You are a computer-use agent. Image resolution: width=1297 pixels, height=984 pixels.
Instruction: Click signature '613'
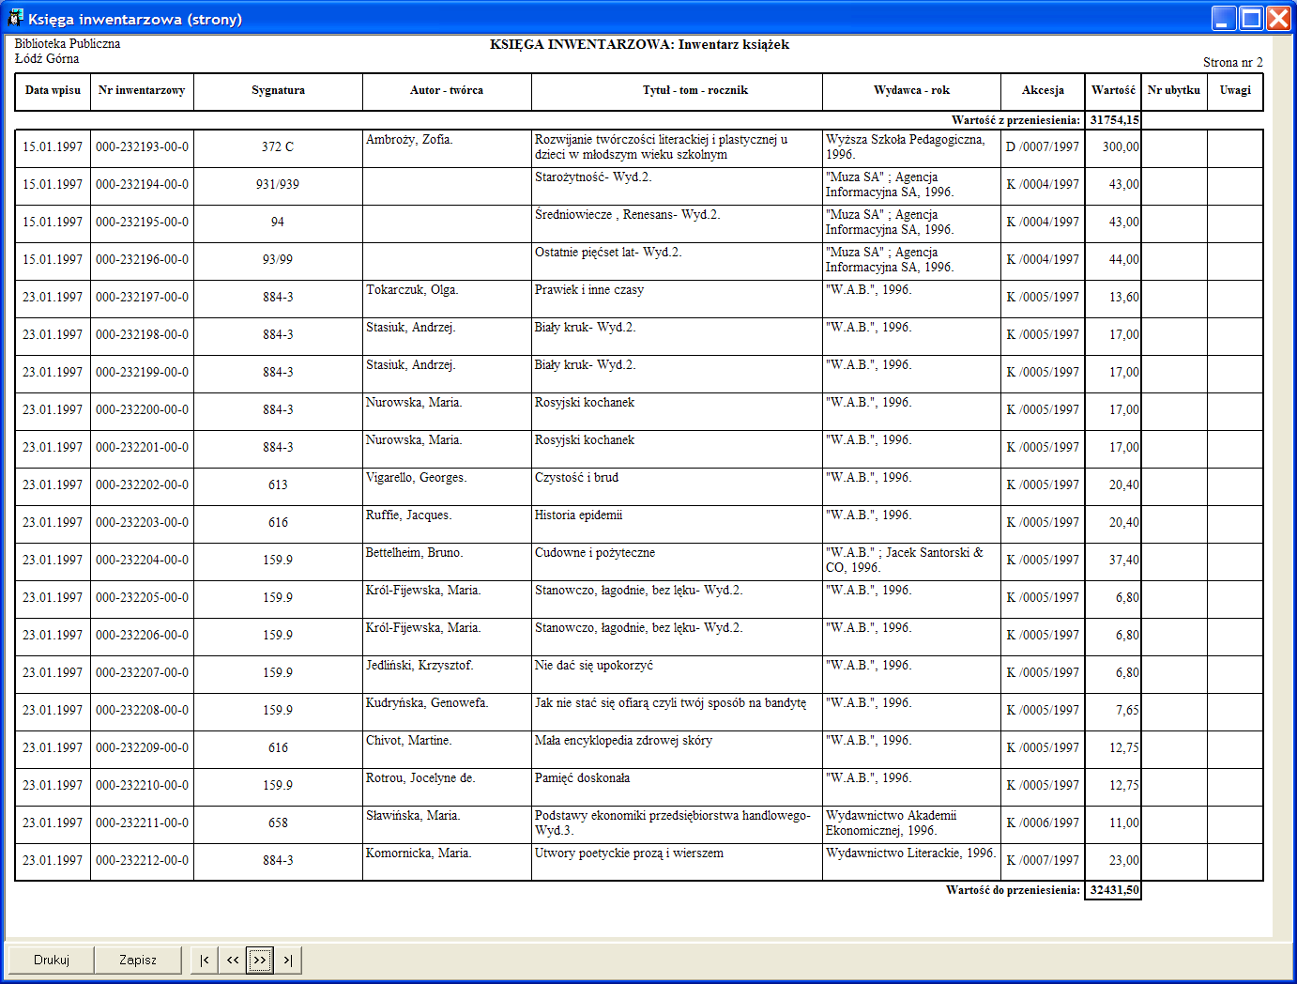[x=278, y=485]
